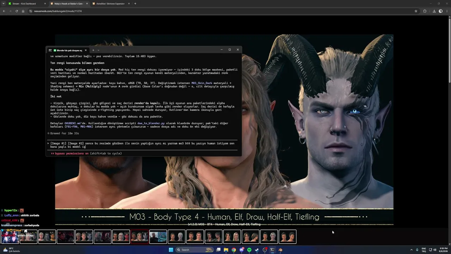Open Spotify from the taskbar
Viewport: 451px width, 254px height.
tap(249, 250)
